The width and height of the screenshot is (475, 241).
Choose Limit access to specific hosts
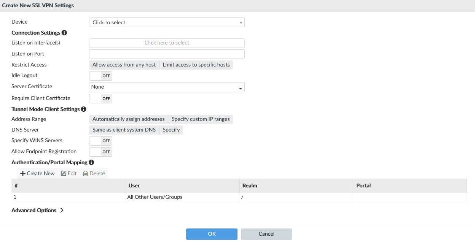196,65
